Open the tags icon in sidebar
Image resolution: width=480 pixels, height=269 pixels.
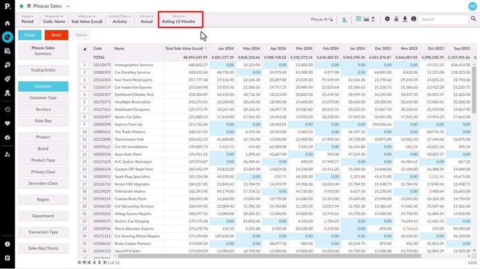click(x=8, y=79)
